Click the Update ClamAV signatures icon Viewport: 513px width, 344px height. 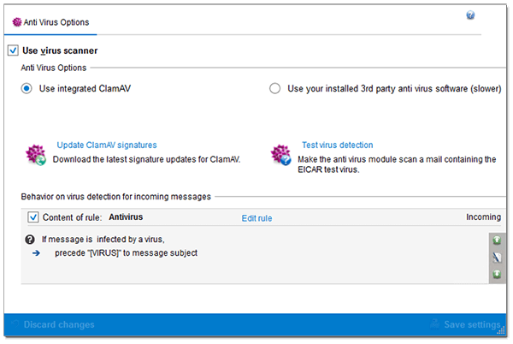tap(36, 155)
